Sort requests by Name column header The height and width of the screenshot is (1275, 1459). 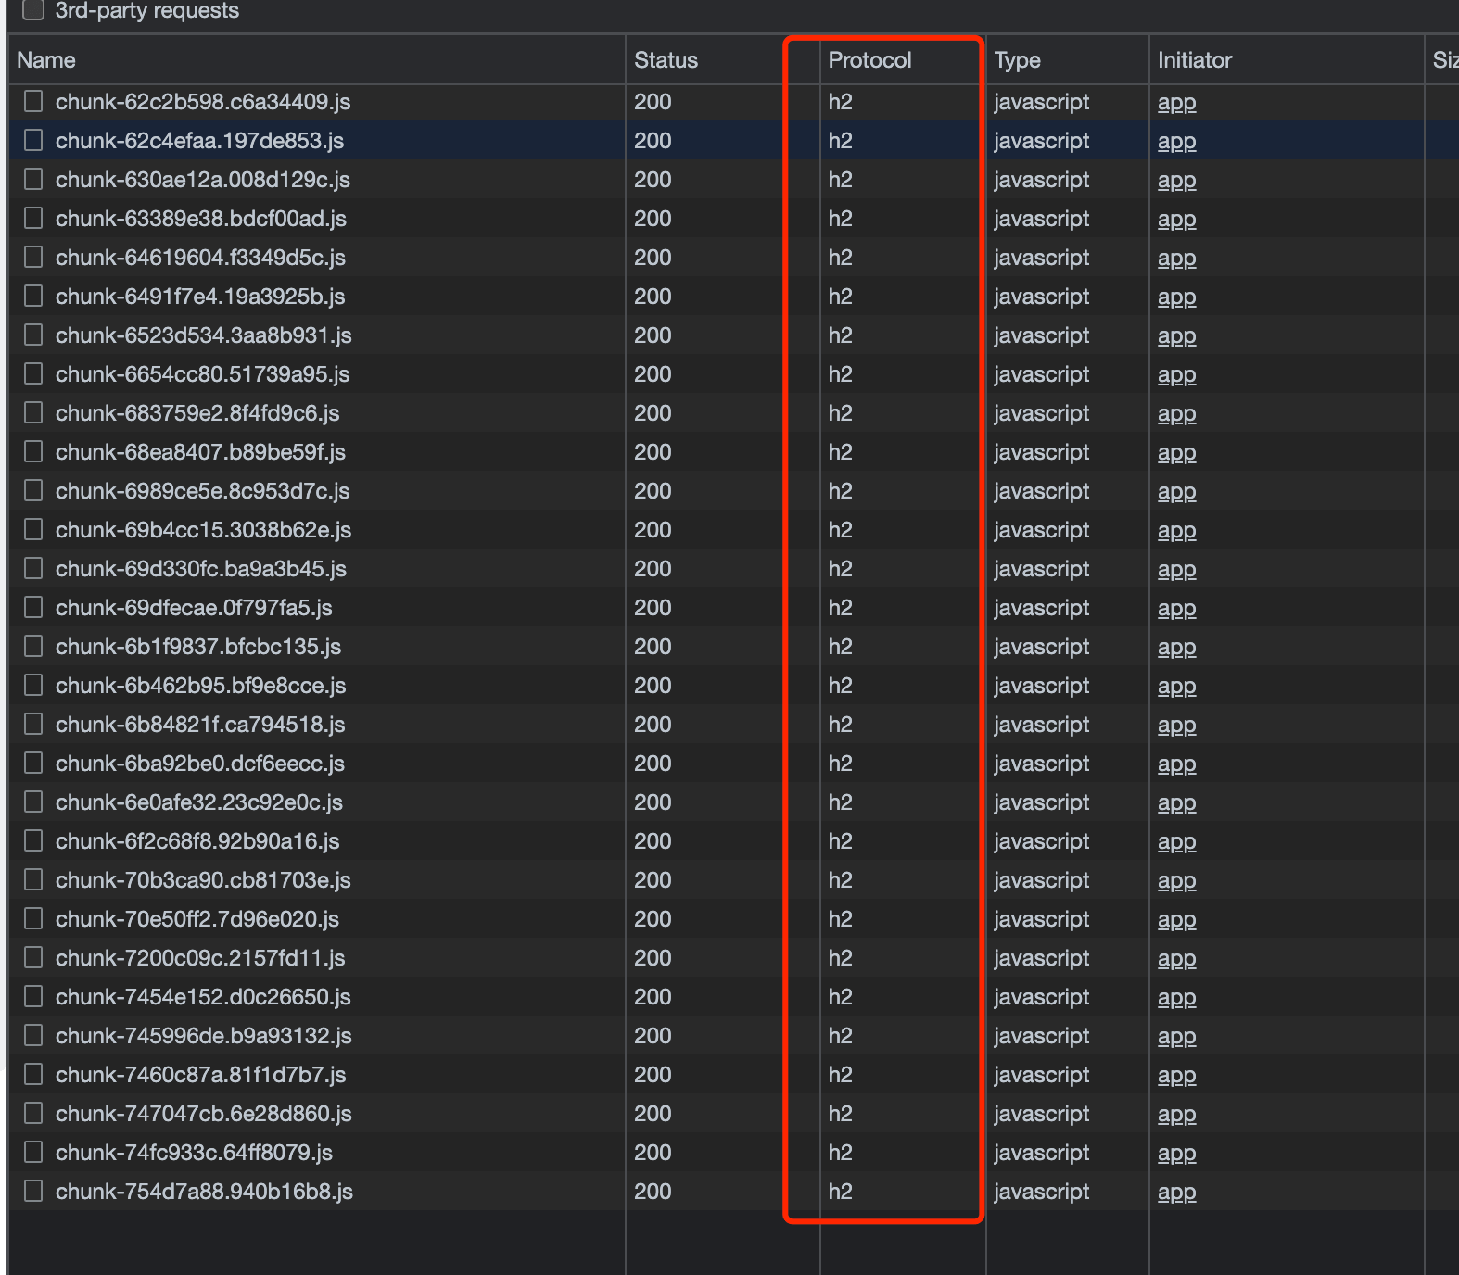46,60
